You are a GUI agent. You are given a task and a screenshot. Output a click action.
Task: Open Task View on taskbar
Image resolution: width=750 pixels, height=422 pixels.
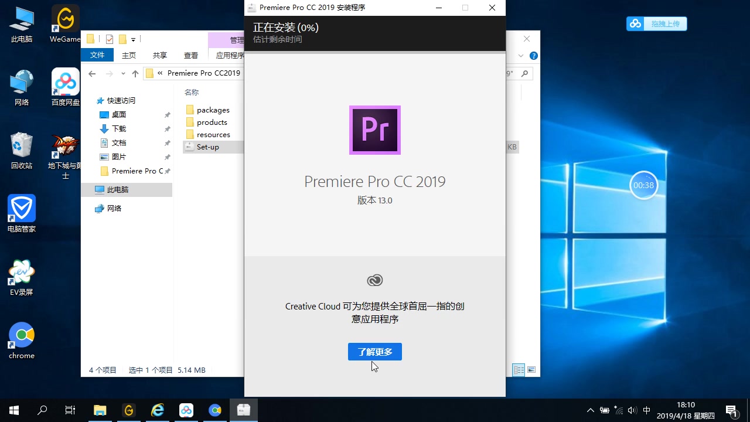point(70,410)
